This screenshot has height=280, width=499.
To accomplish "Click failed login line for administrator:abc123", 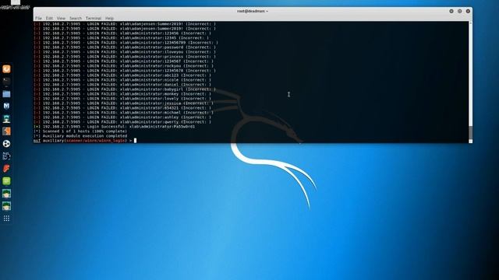I will [122, 75].
